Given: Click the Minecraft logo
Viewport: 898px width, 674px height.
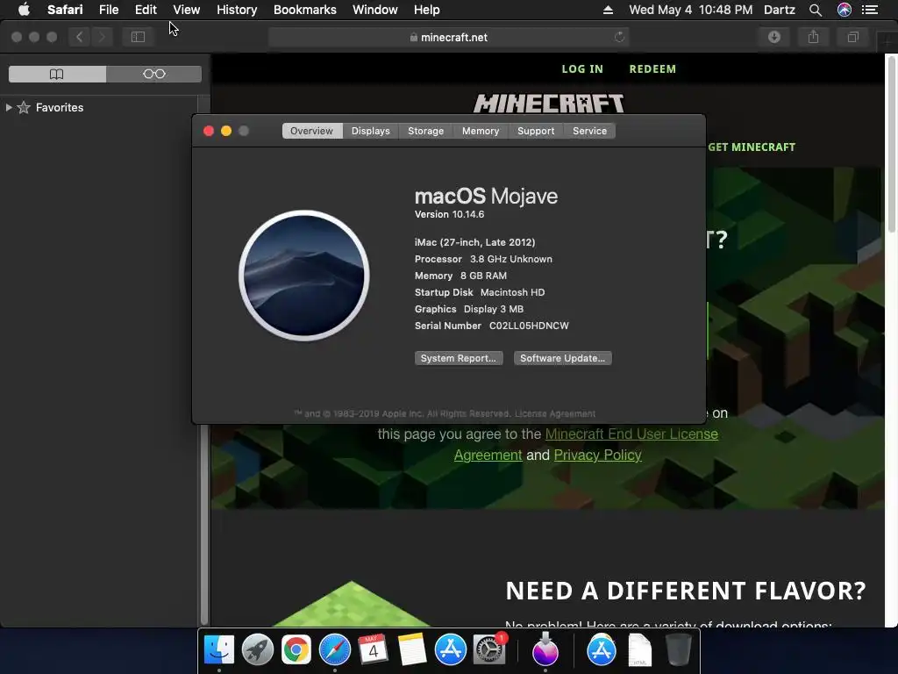Looking at the screenshot, I should pyautogui.click(x=548, y=104).
